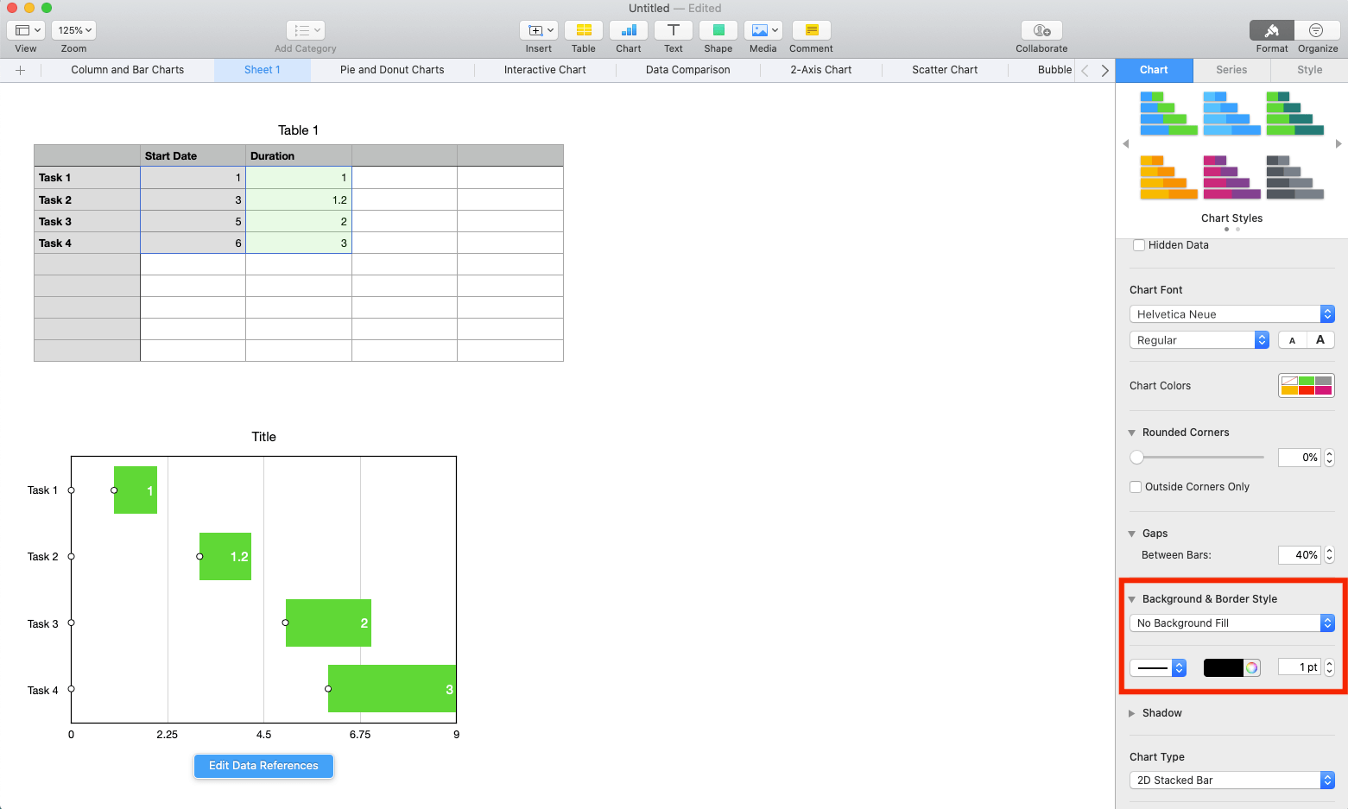This screenshot has height=809, width=1348.
Task: Click the Edit Data References button
Action: pyautogui.click(x=263, y=766)
